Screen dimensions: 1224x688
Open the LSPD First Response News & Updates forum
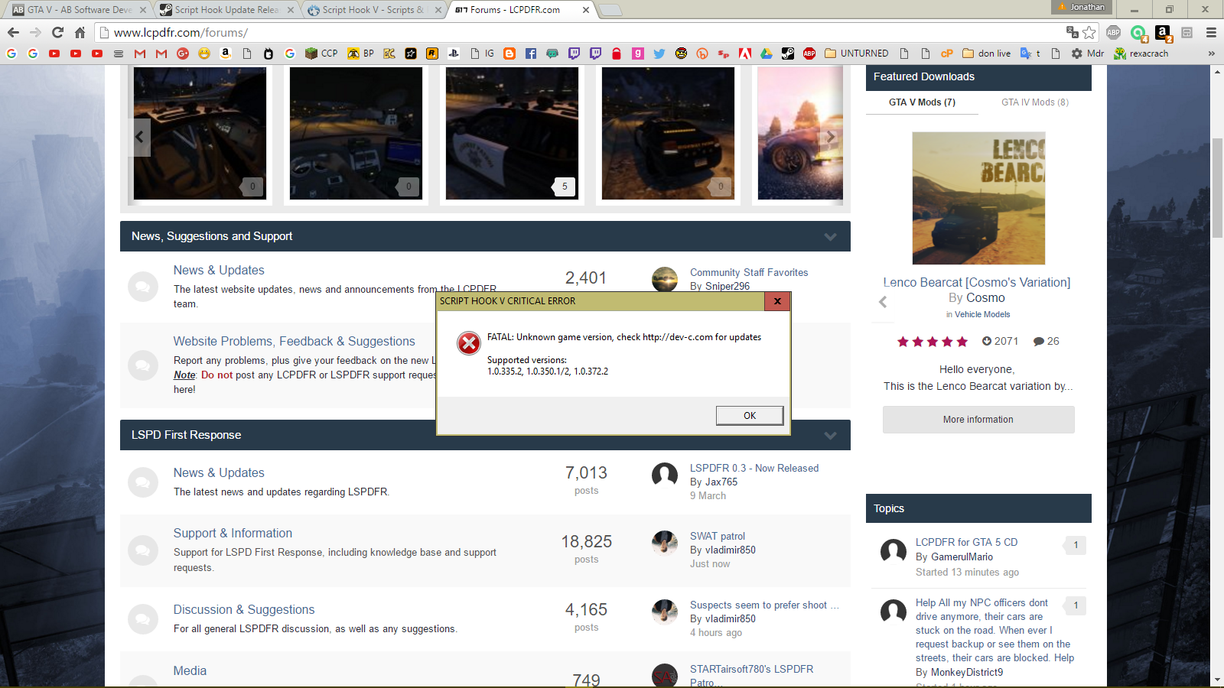219,472
